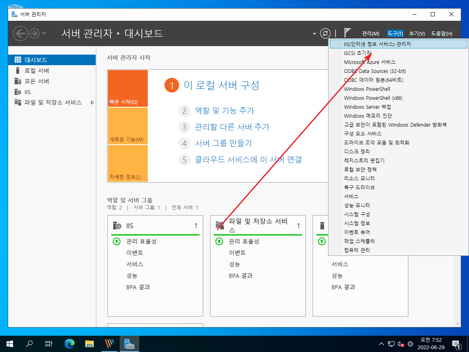Screen dimensions: 469x352
Task: Open 작업 스케줄러
Action: (399, 241)
